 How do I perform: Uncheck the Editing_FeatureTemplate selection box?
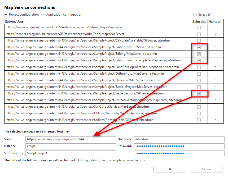pyautogui.click(x=200, y=60)
